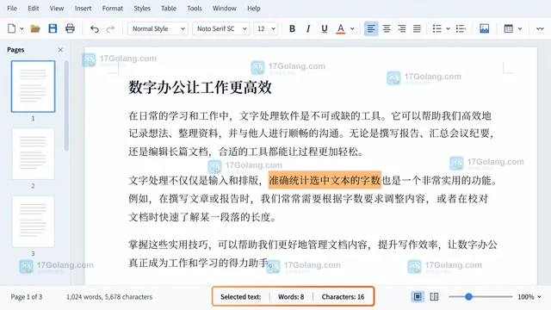Click the zoom slider handle
Viewport: 551px width, 310px height.
468,297
